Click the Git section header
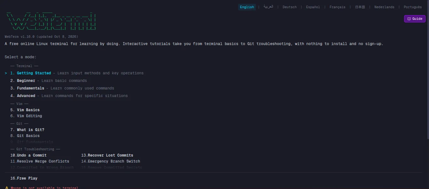The height and width of the screenshot is (189, 429). 19,123
